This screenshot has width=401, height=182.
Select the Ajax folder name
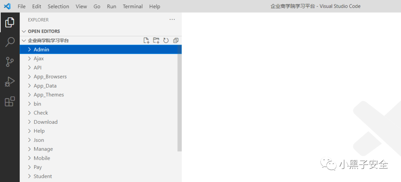(x=39, y=59)
